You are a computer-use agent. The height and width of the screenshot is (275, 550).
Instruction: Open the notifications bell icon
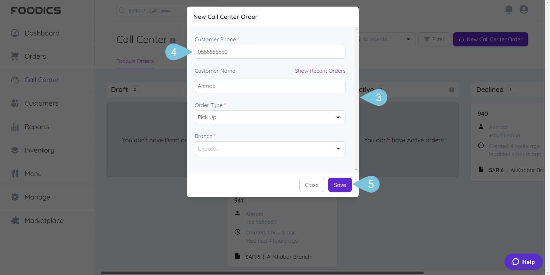click(x=509, y=10)
